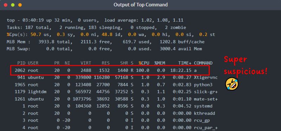The image size is (281, 131).
Task: Click the rcu_gp command name
Action: (x=202, y=121)
